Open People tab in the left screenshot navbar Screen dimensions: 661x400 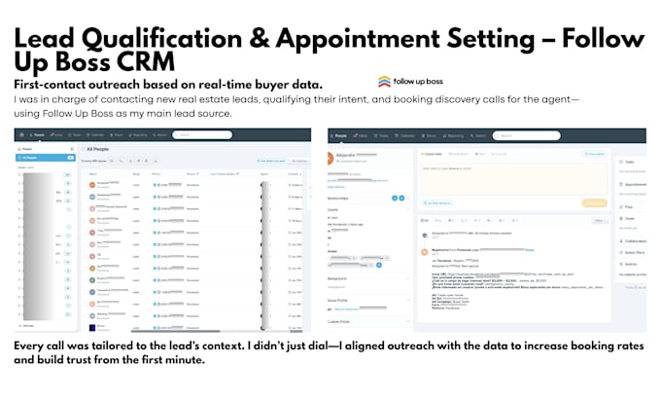pos(37,135)
